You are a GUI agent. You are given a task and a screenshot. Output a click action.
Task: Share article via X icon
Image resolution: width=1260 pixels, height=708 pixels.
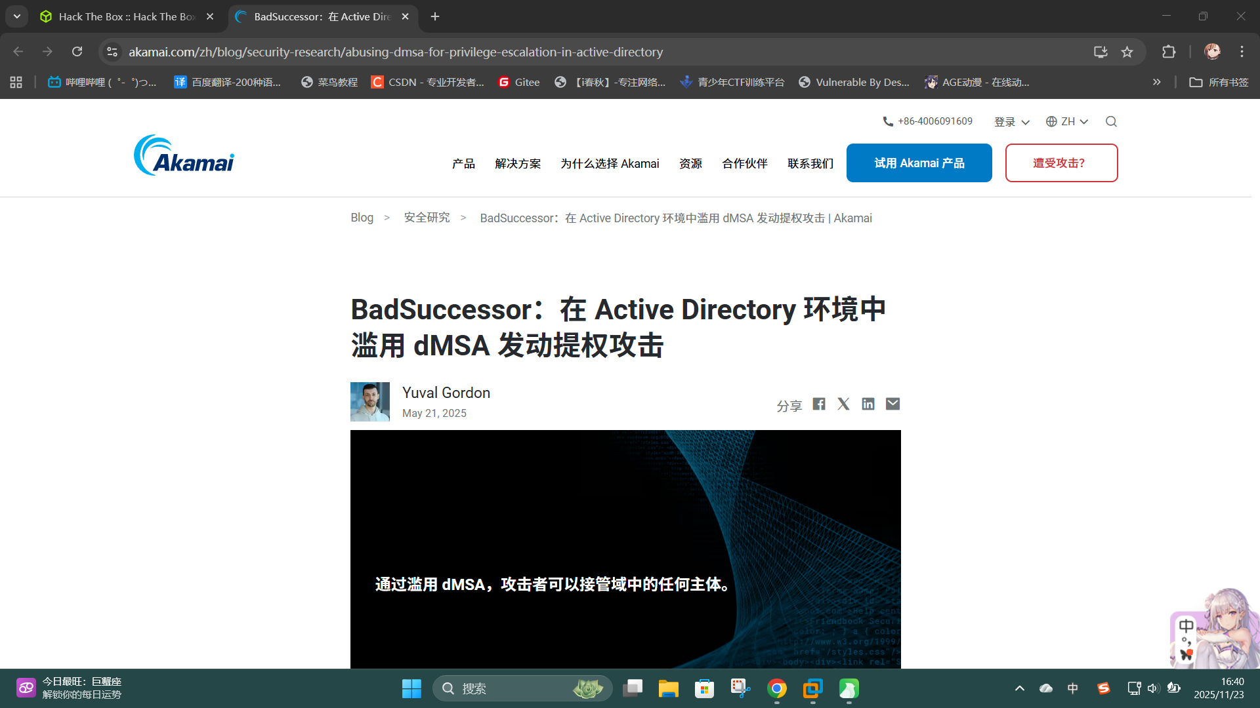[843, 404]
